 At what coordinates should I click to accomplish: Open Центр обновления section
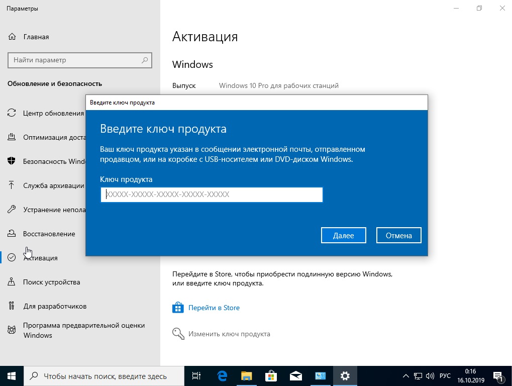pos(54,113)
